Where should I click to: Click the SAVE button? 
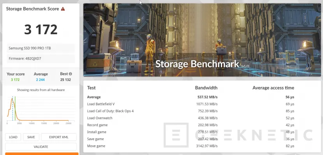pos(31,137)
